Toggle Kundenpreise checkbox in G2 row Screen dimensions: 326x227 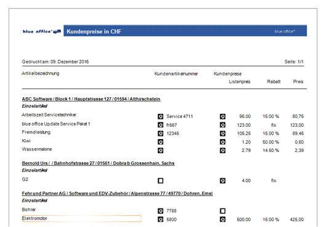[223, 181]
